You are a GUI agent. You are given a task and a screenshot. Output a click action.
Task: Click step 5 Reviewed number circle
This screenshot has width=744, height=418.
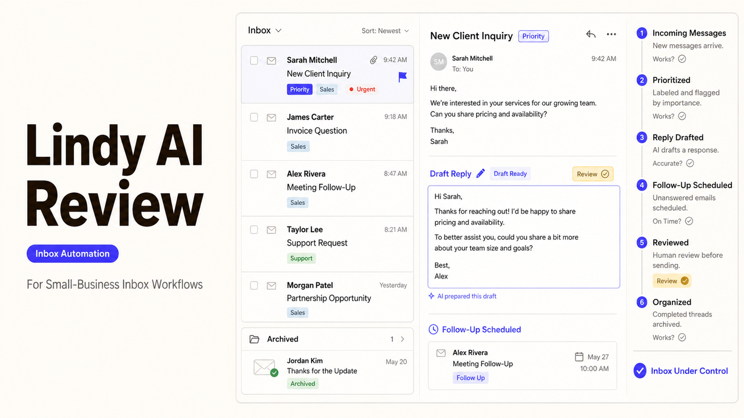coord(642,243)
